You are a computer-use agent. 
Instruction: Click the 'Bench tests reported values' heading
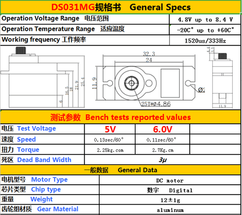[x=138, y=117]
